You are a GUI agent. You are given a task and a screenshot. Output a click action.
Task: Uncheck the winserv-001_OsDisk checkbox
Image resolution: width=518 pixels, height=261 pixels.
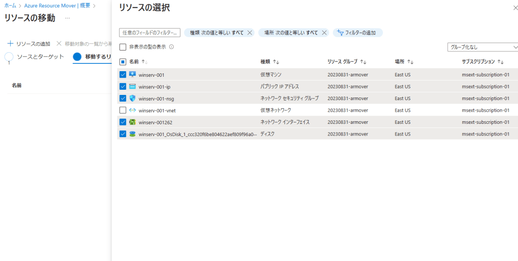point(123,134)
